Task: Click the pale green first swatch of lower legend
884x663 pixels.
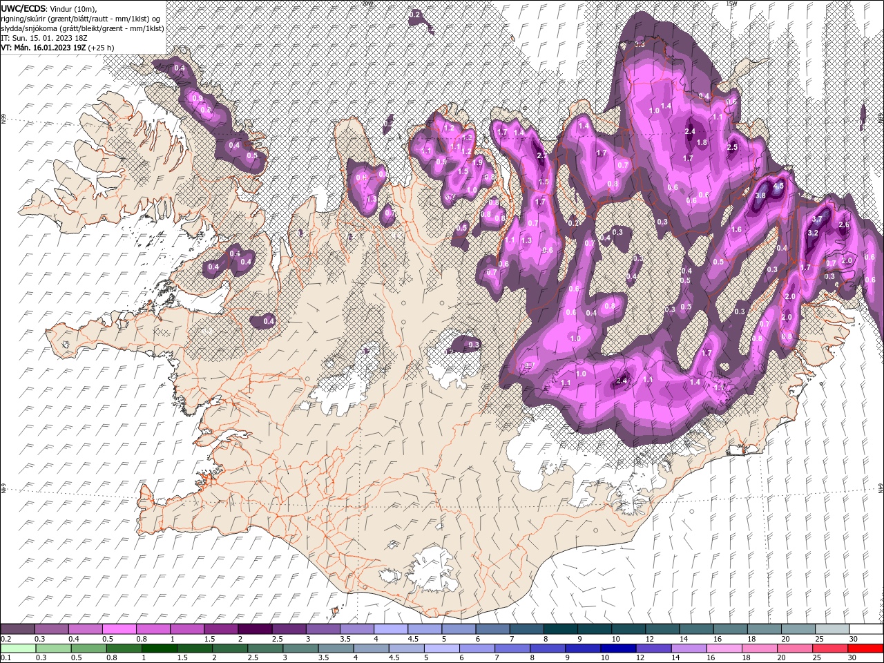Action: 19,648
